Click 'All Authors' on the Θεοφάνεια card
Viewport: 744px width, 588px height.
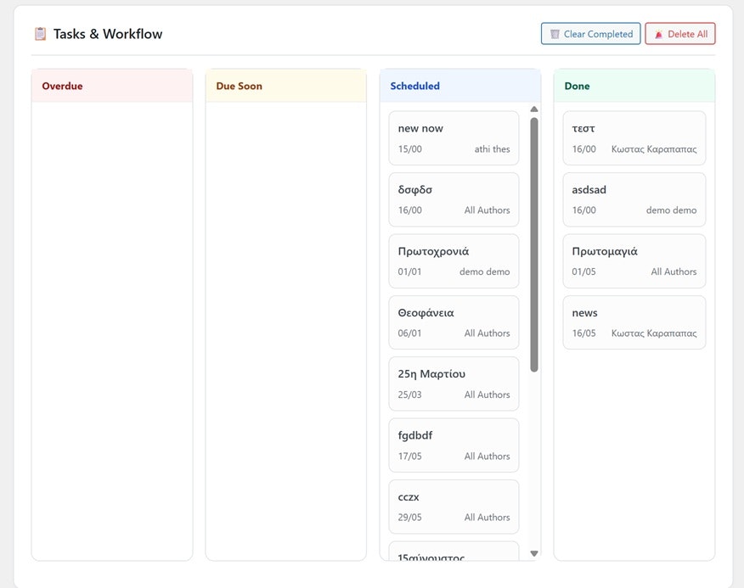pos(487,333)
